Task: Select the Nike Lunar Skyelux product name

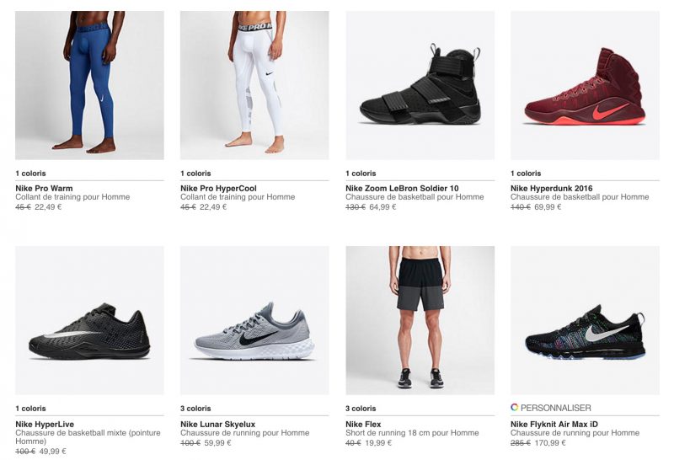Action: tap(217, 424)
